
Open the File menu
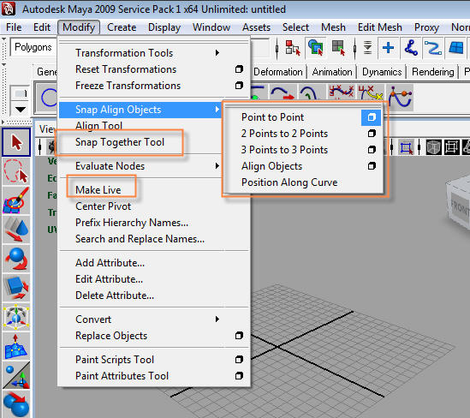tap(14, 27)
